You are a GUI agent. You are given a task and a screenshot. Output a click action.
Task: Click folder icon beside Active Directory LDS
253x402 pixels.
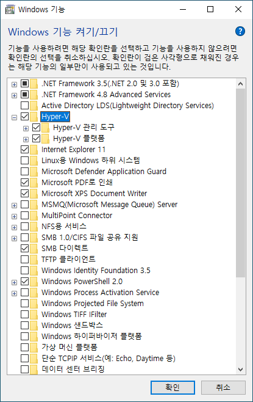(x=34, y=106)
